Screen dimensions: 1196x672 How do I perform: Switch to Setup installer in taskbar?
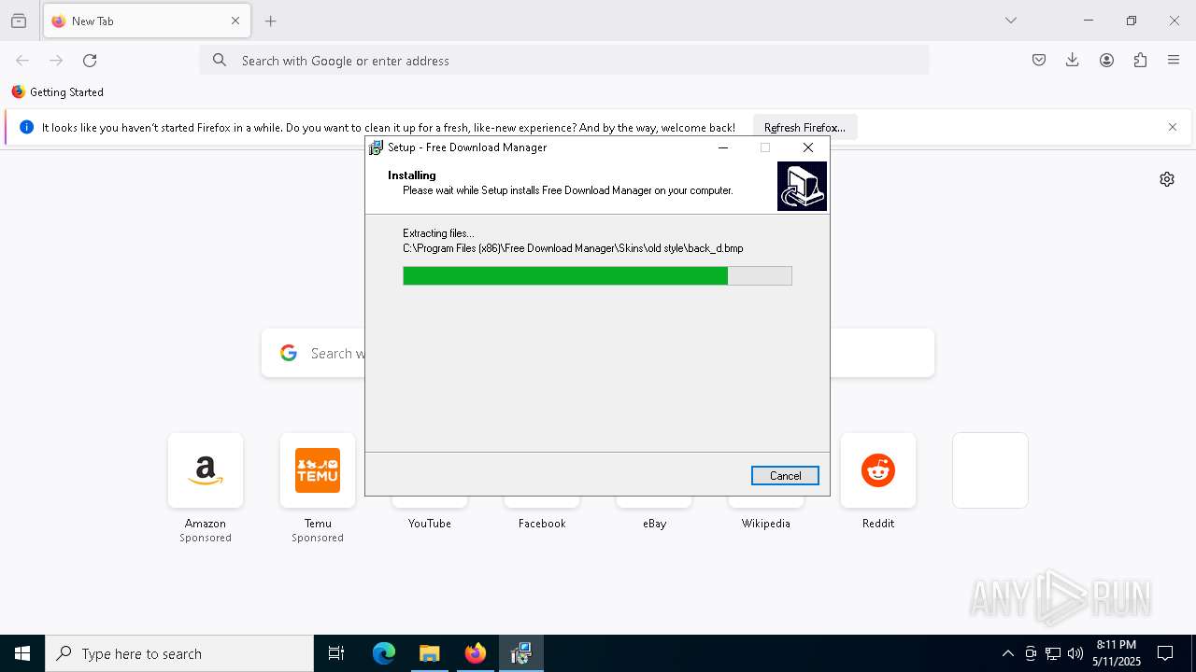520,653
